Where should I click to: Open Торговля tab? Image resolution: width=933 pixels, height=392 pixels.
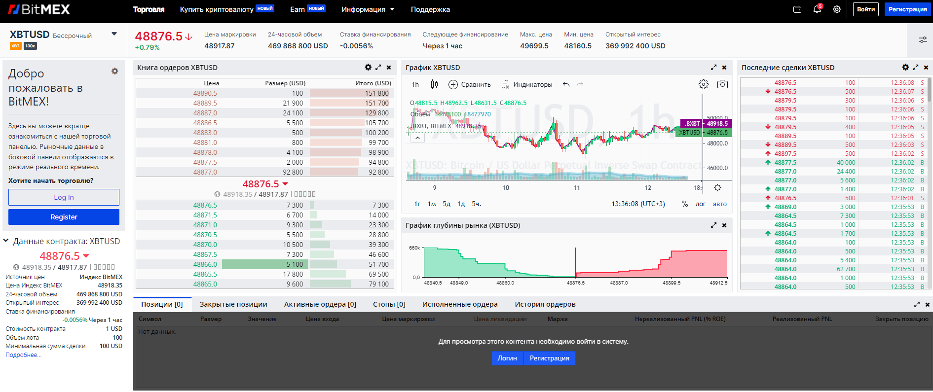(149, 9)
